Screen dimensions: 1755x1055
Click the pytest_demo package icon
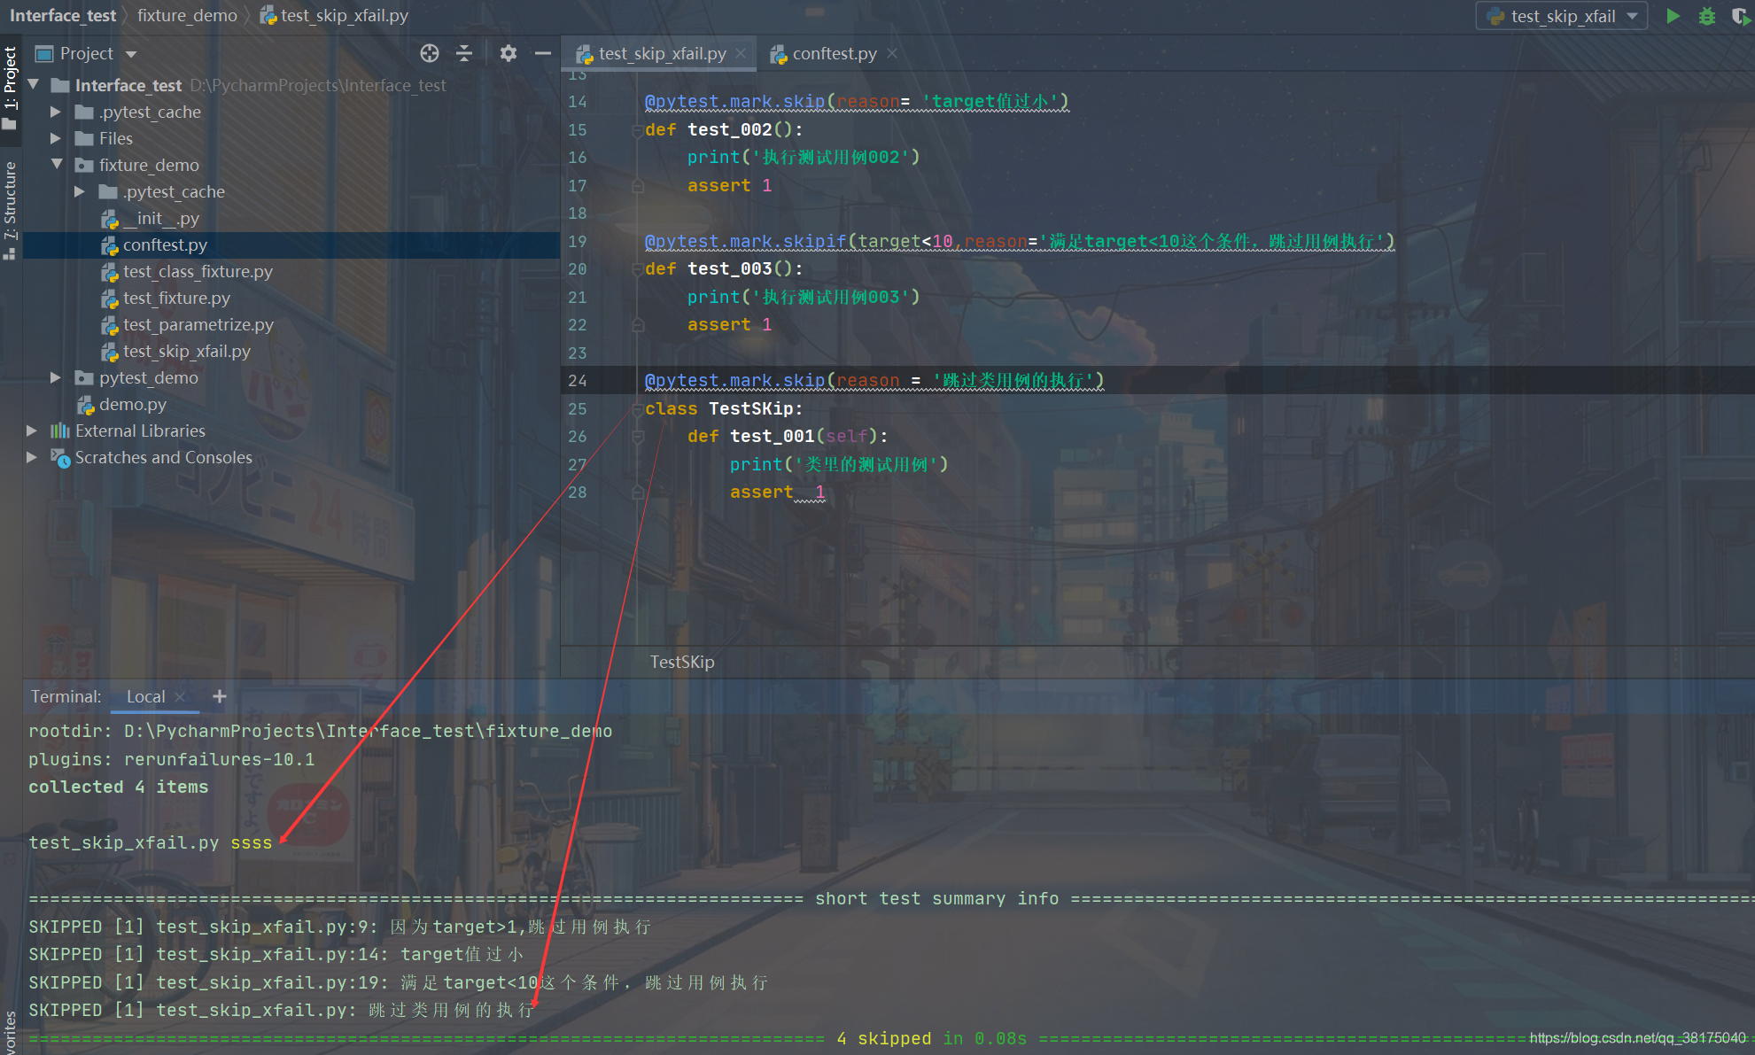(x=84, y=377)
